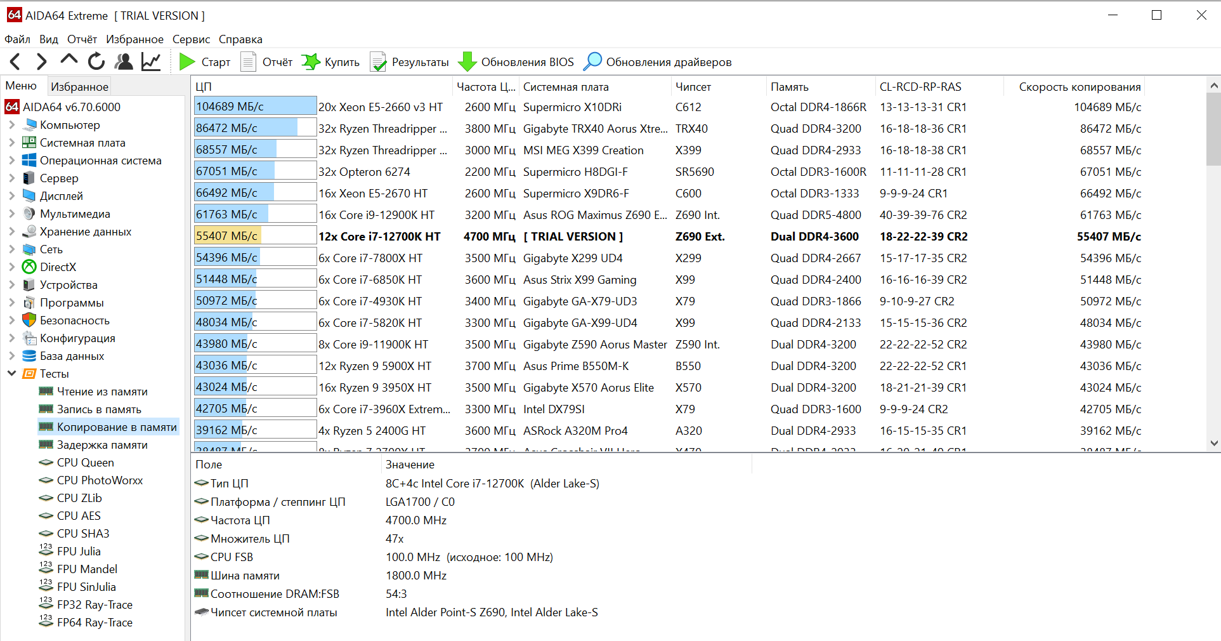Click the Старт button label

216,62
